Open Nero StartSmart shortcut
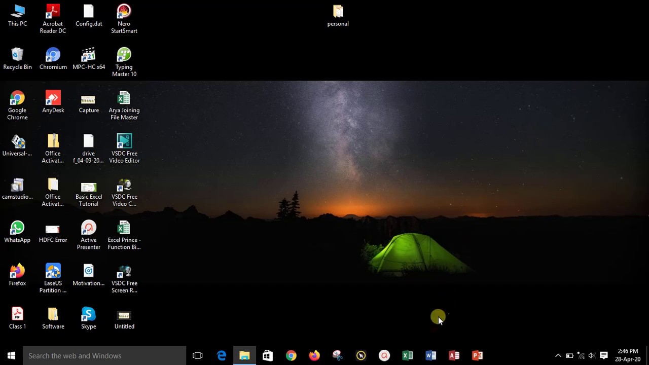The image size is (649, 365). (x=124, y=19)
